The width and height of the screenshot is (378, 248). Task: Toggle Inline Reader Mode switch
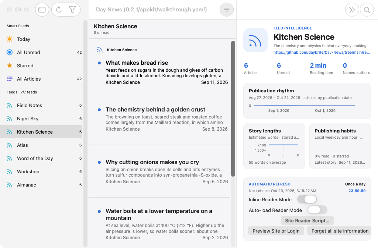click(307, 199)
